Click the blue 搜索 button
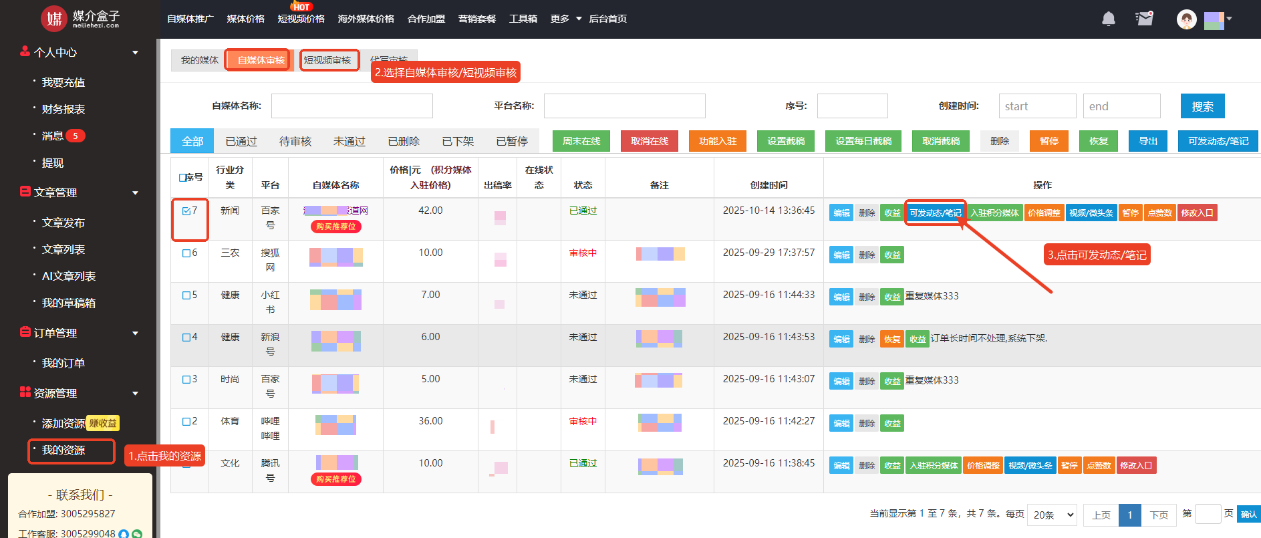The height and width of the screenshot is (538, 1261). (x=1202, y=106)
